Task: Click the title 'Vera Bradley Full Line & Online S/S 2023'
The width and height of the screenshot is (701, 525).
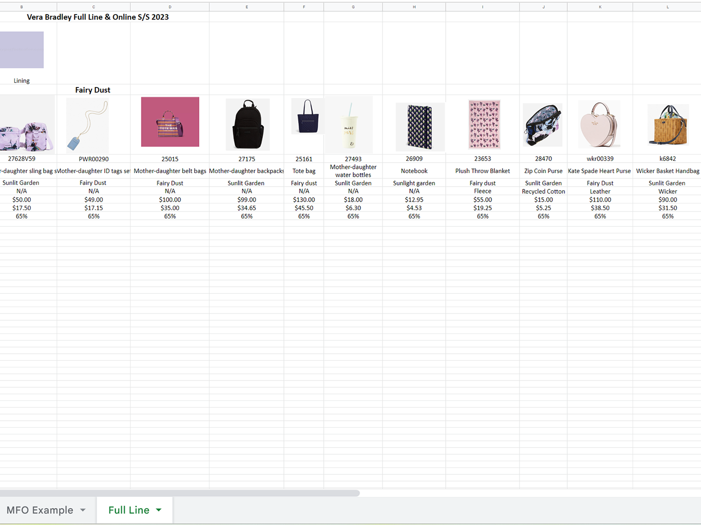Action: click(98, 17)
